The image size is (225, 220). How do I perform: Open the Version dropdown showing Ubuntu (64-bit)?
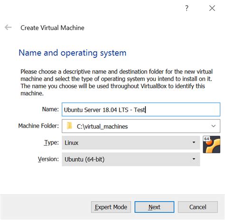pos(131,159)
